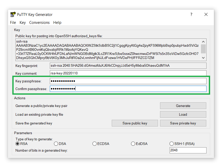The width and height of the screenshot is (224, 167).
Task: Click the Generate button
Action: point(183,106)
